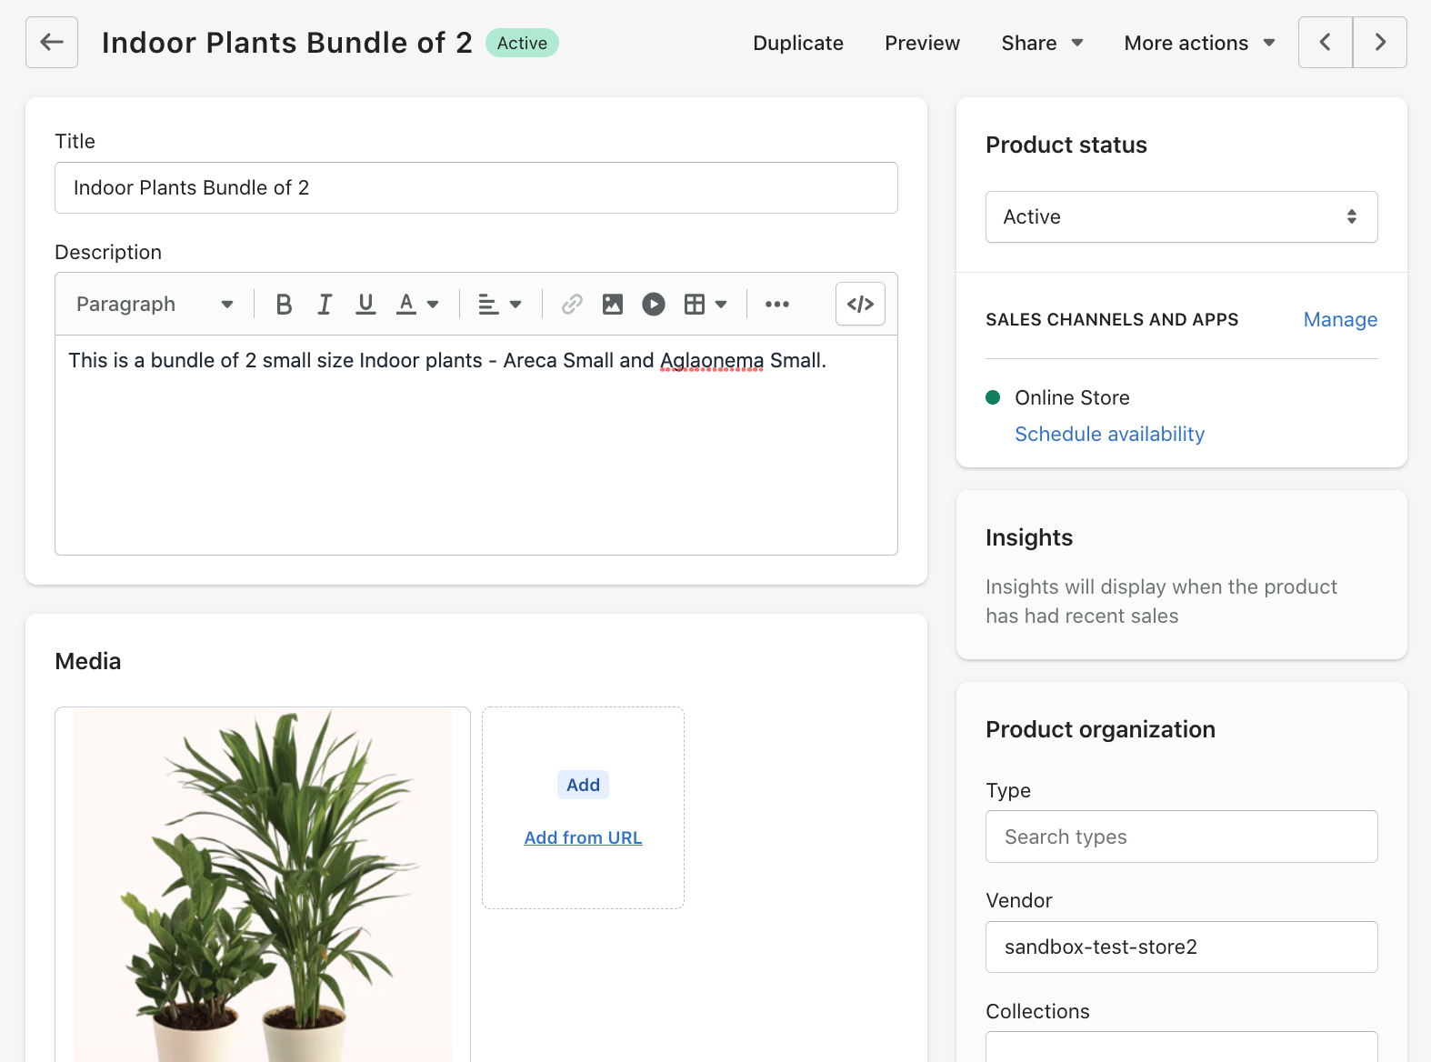Click the Duplicate button
The height and width of the screenshot is (1062, 1431).
(798, 43)
